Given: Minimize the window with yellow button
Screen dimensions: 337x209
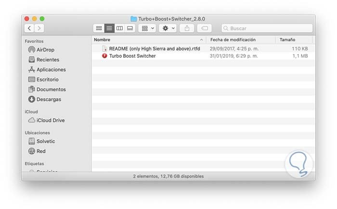Looking at the screenshot, I should (x=34, y=19).
